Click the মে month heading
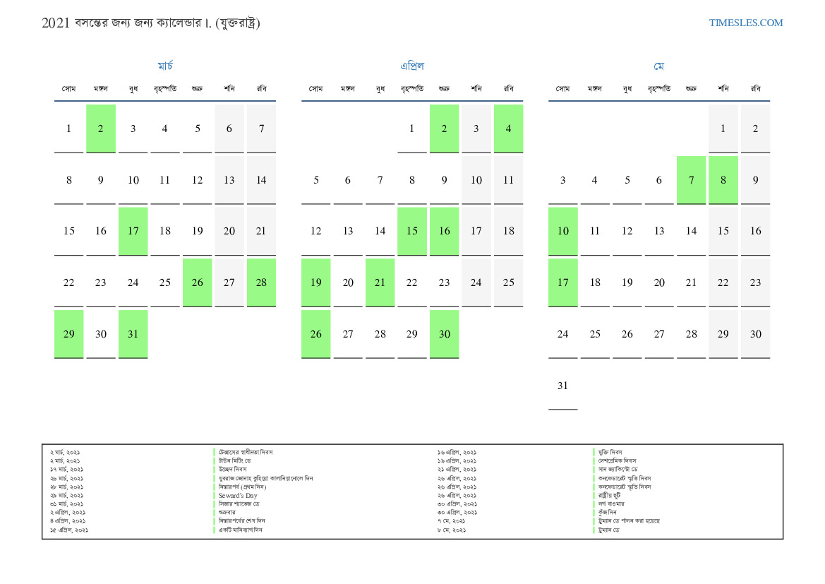825x584 pixels. [x=658, y=66]
